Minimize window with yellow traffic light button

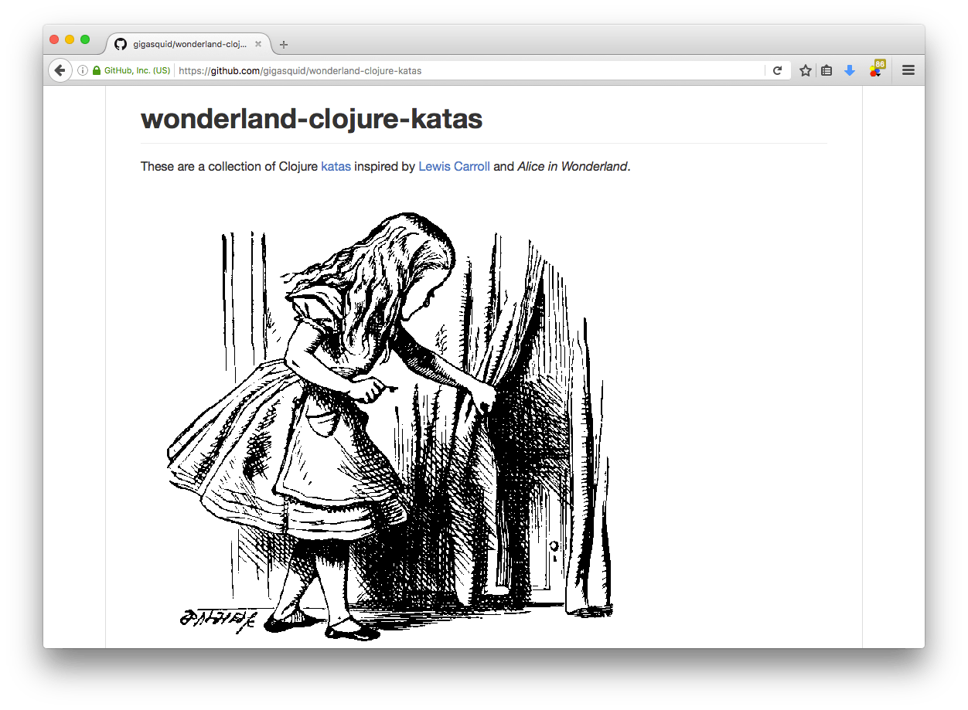point(70,39)
